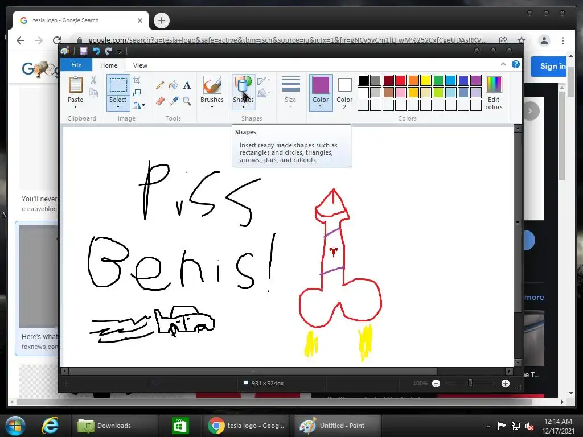Click the Undo arrow in Paint title bar

pyautogui.click(x=96, y=51)
